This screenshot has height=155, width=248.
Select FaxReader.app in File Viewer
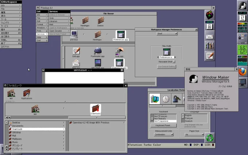pyautogui.click(x=98, y=52)
